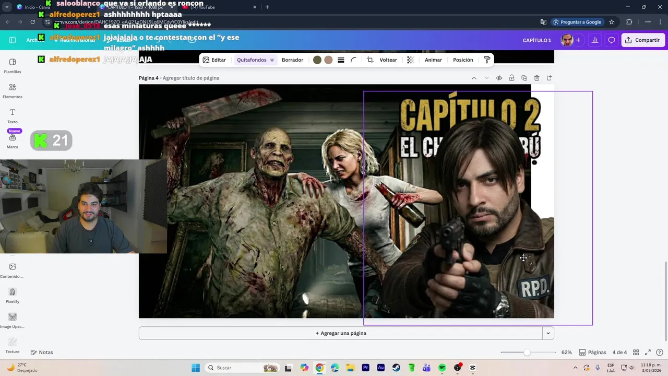668x376 pixels.
Task: Open the Contenido app in the sidebar
Action: [13, 271]
